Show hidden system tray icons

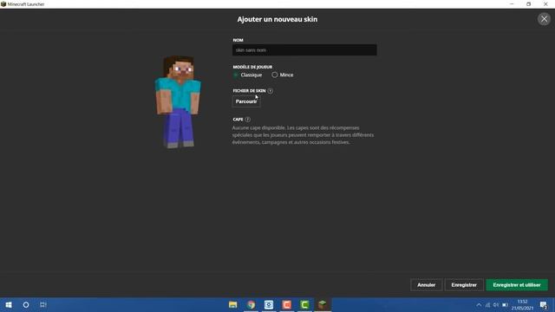click(x=479, y=305)
